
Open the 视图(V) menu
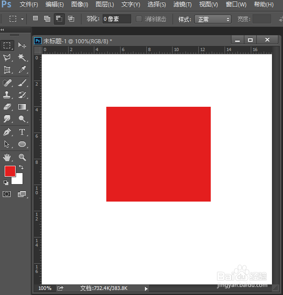(x=208, y=4)
